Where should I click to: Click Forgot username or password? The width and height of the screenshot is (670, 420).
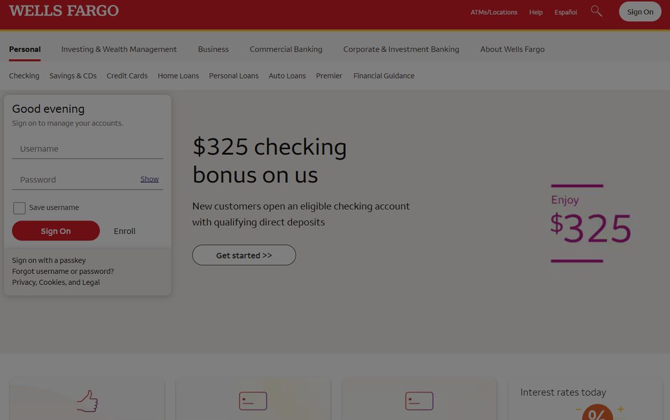tap(63, 271)
